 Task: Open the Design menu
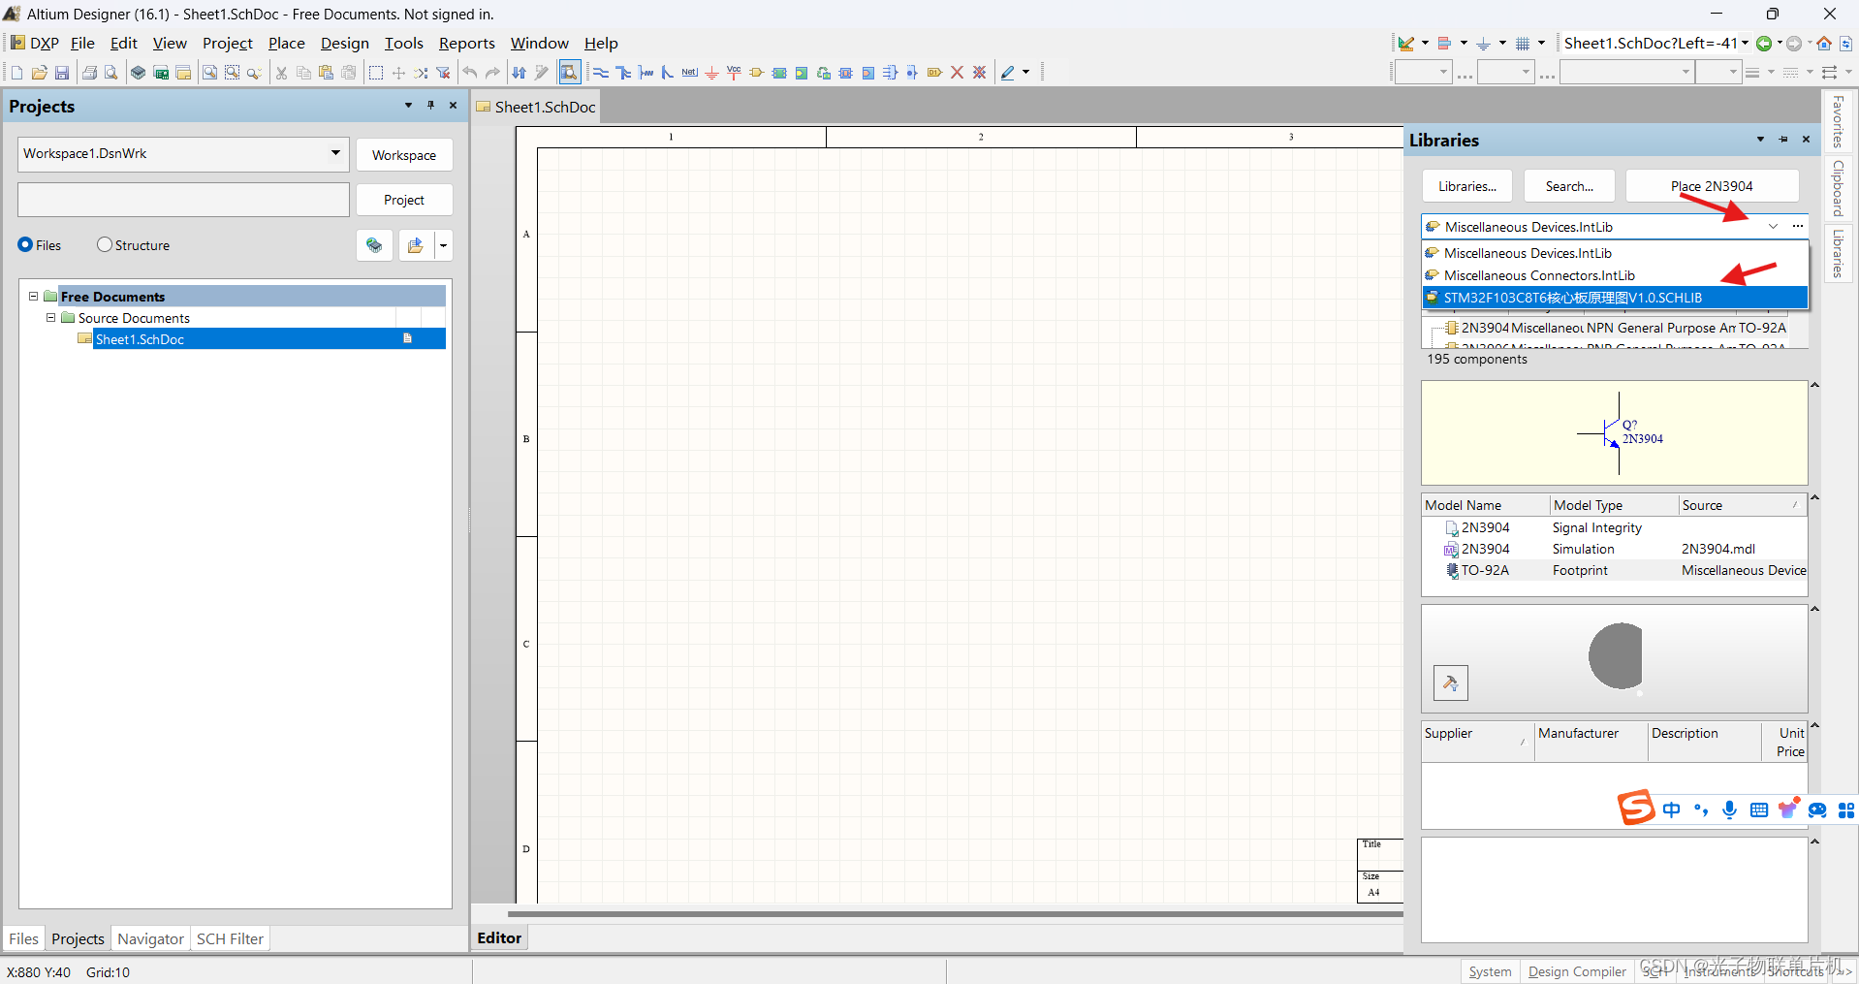345,44
